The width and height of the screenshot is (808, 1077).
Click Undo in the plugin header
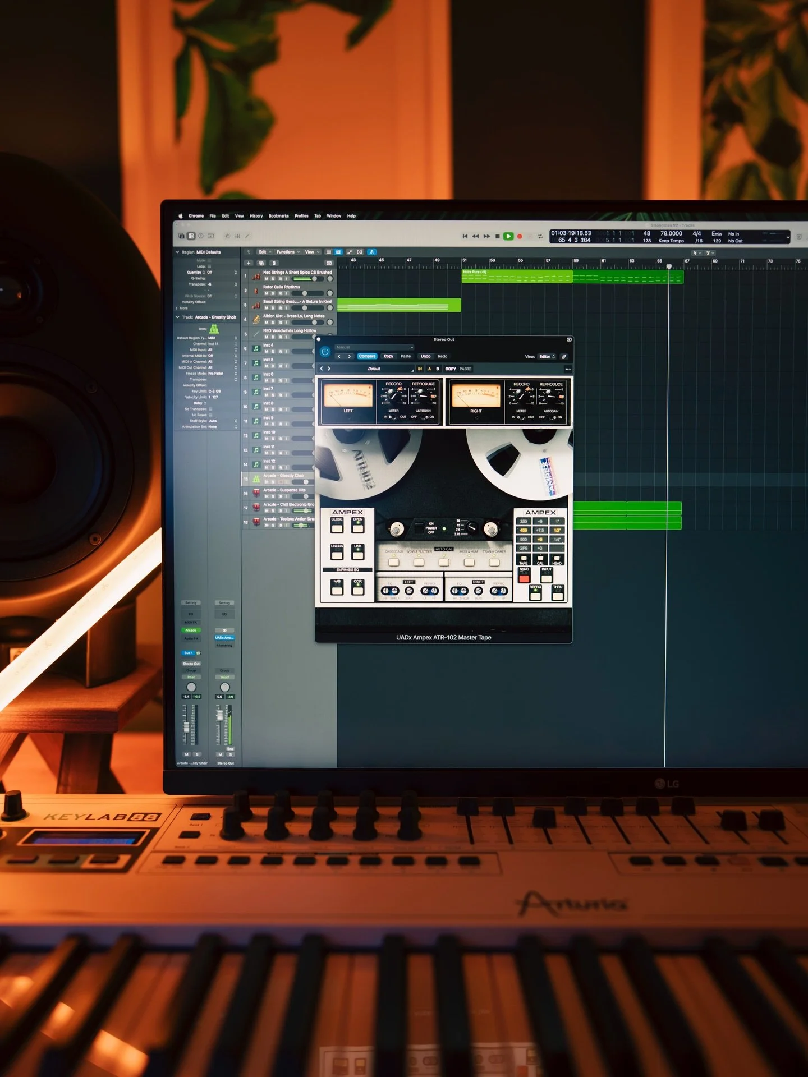pyautogui.click(x=426, y=356)
